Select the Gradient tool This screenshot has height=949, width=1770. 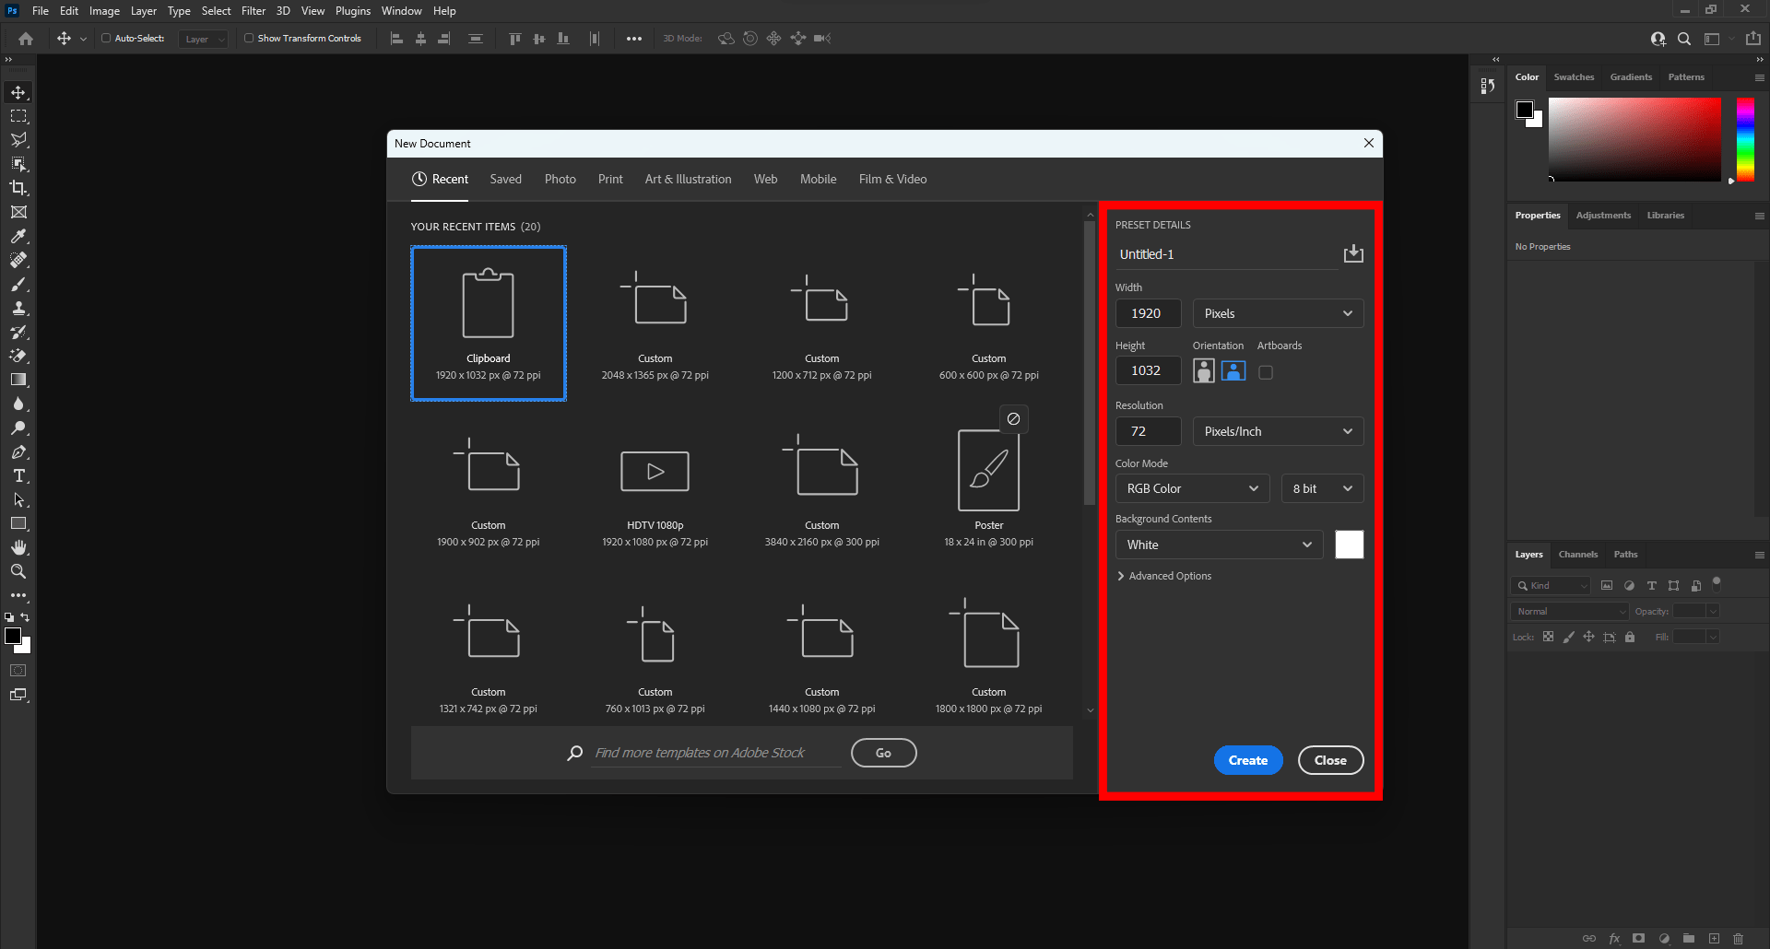coord(18,380)
